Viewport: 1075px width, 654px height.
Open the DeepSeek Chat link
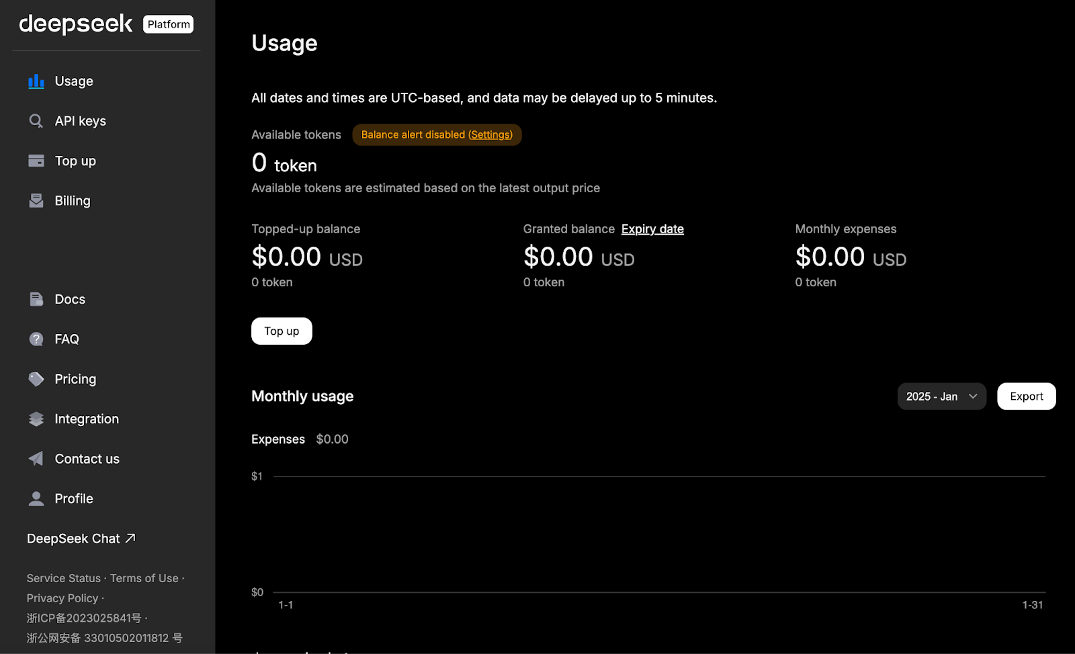81,538
